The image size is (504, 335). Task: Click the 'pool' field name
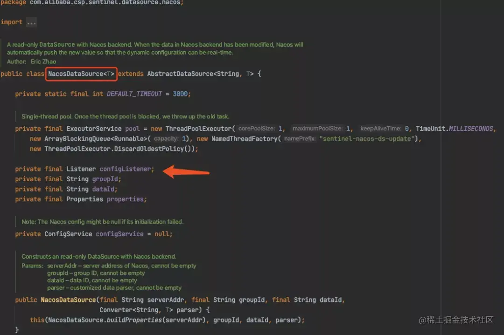click(x=133, y=129)
